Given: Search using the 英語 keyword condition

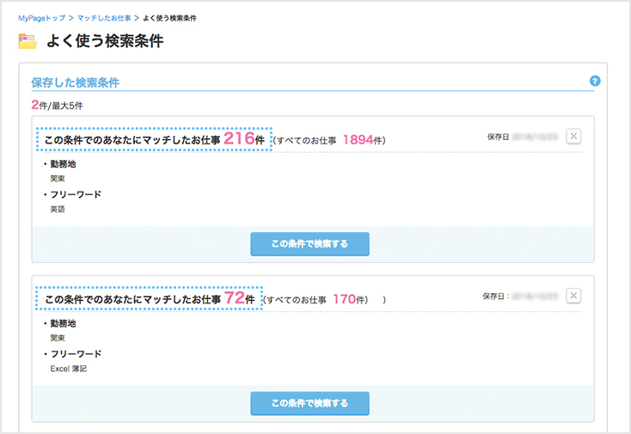Looking at the screenshot, I should [309, 244].
